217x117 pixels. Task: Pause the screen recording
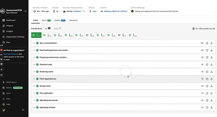click(x=1, y=59)
